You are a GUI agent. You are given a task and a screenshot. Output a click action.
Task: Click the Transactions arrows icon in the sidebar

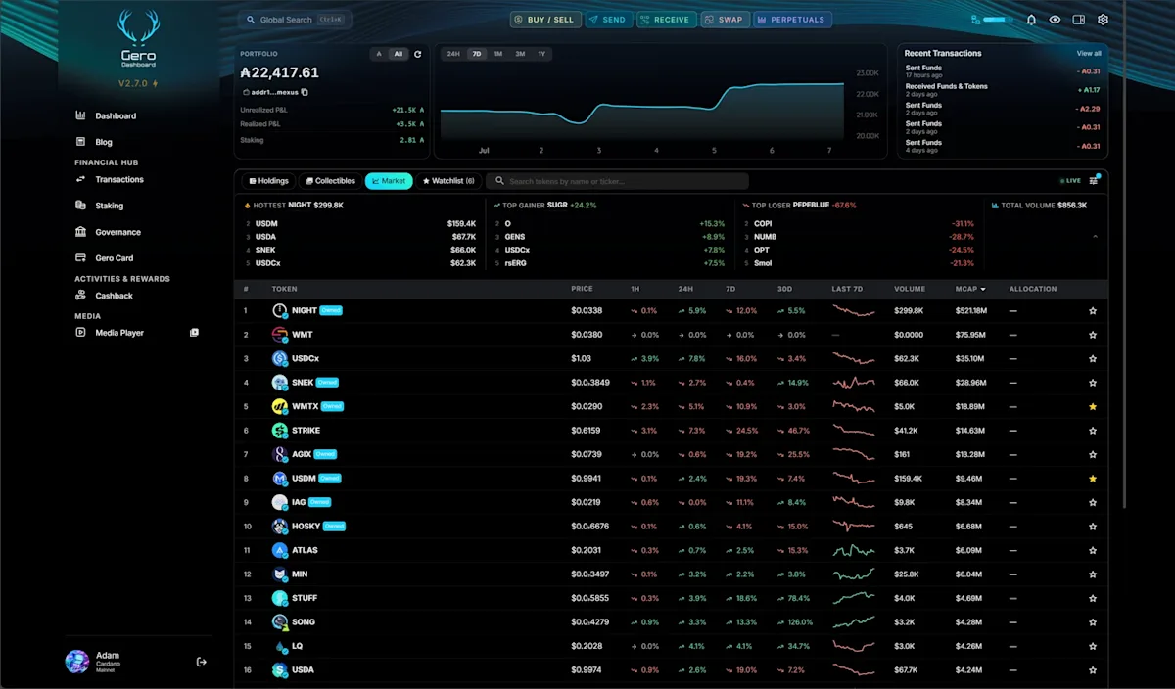[80, 179]
